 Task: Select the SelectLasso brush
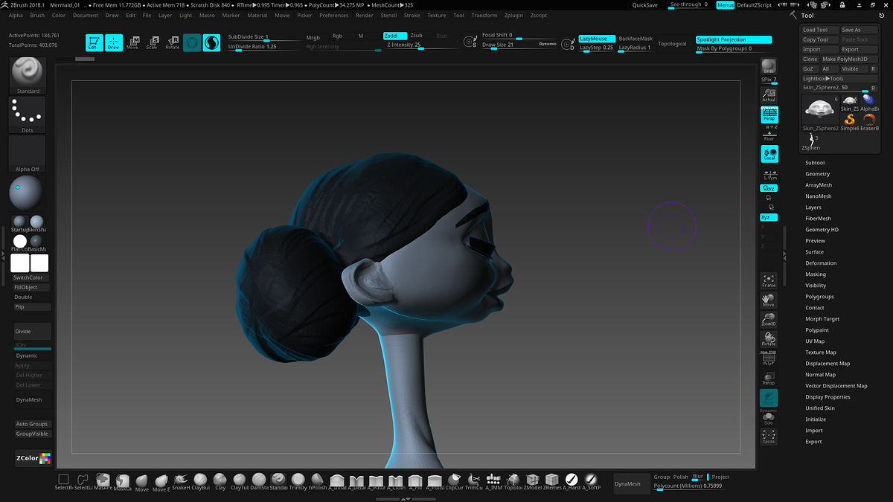tap(83, 482)
